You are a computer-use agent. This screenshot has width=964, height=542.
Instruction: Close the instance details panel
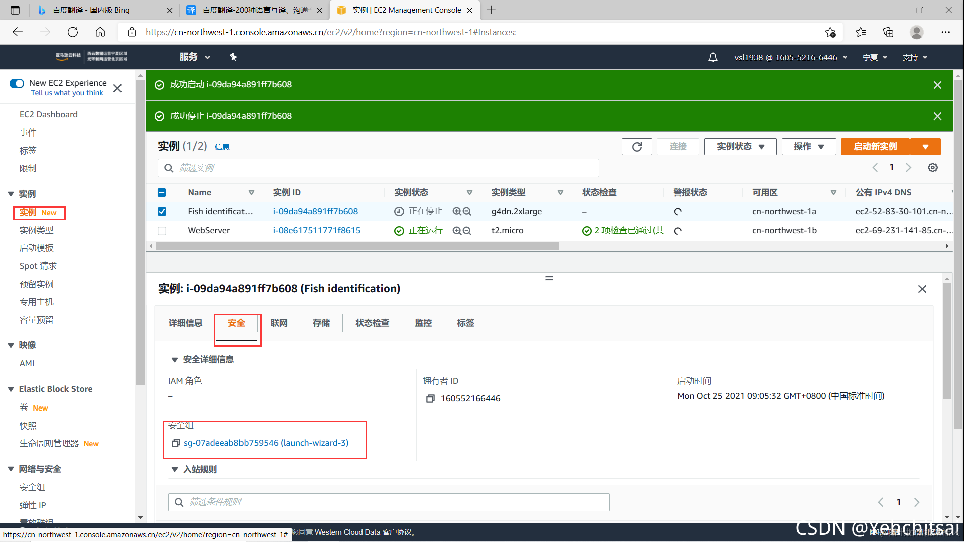pyautogui.click(x=922, y=289)
